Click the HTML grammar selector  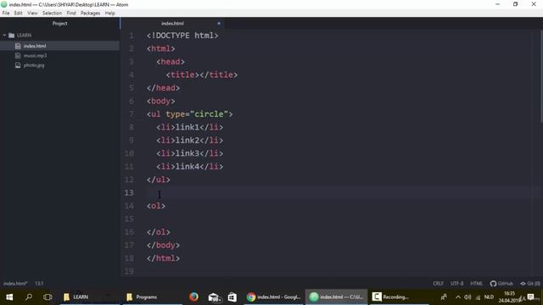(x=477, y=284)
